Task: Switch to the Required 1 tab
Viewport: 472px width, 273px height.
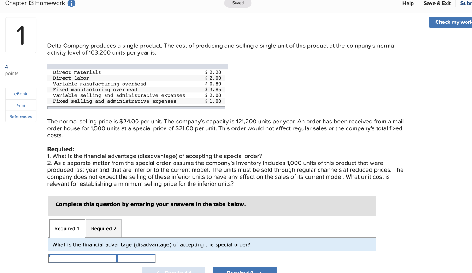Action: pos(67,228)
